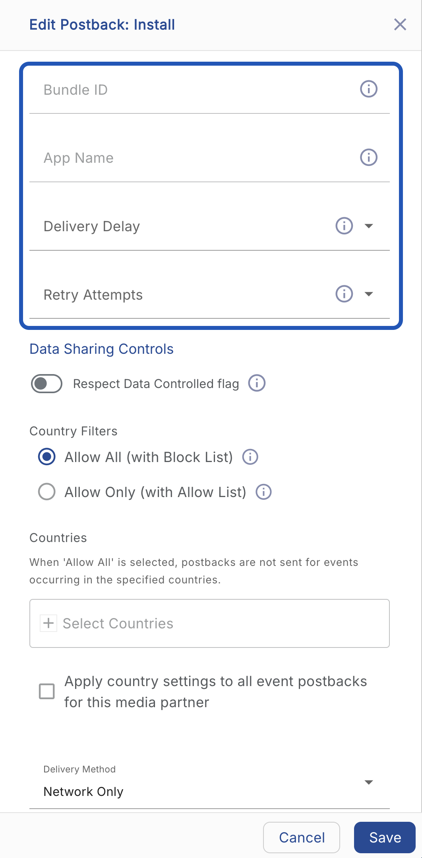
Task: Click the App Name info icon
Action: pos(368,158)
